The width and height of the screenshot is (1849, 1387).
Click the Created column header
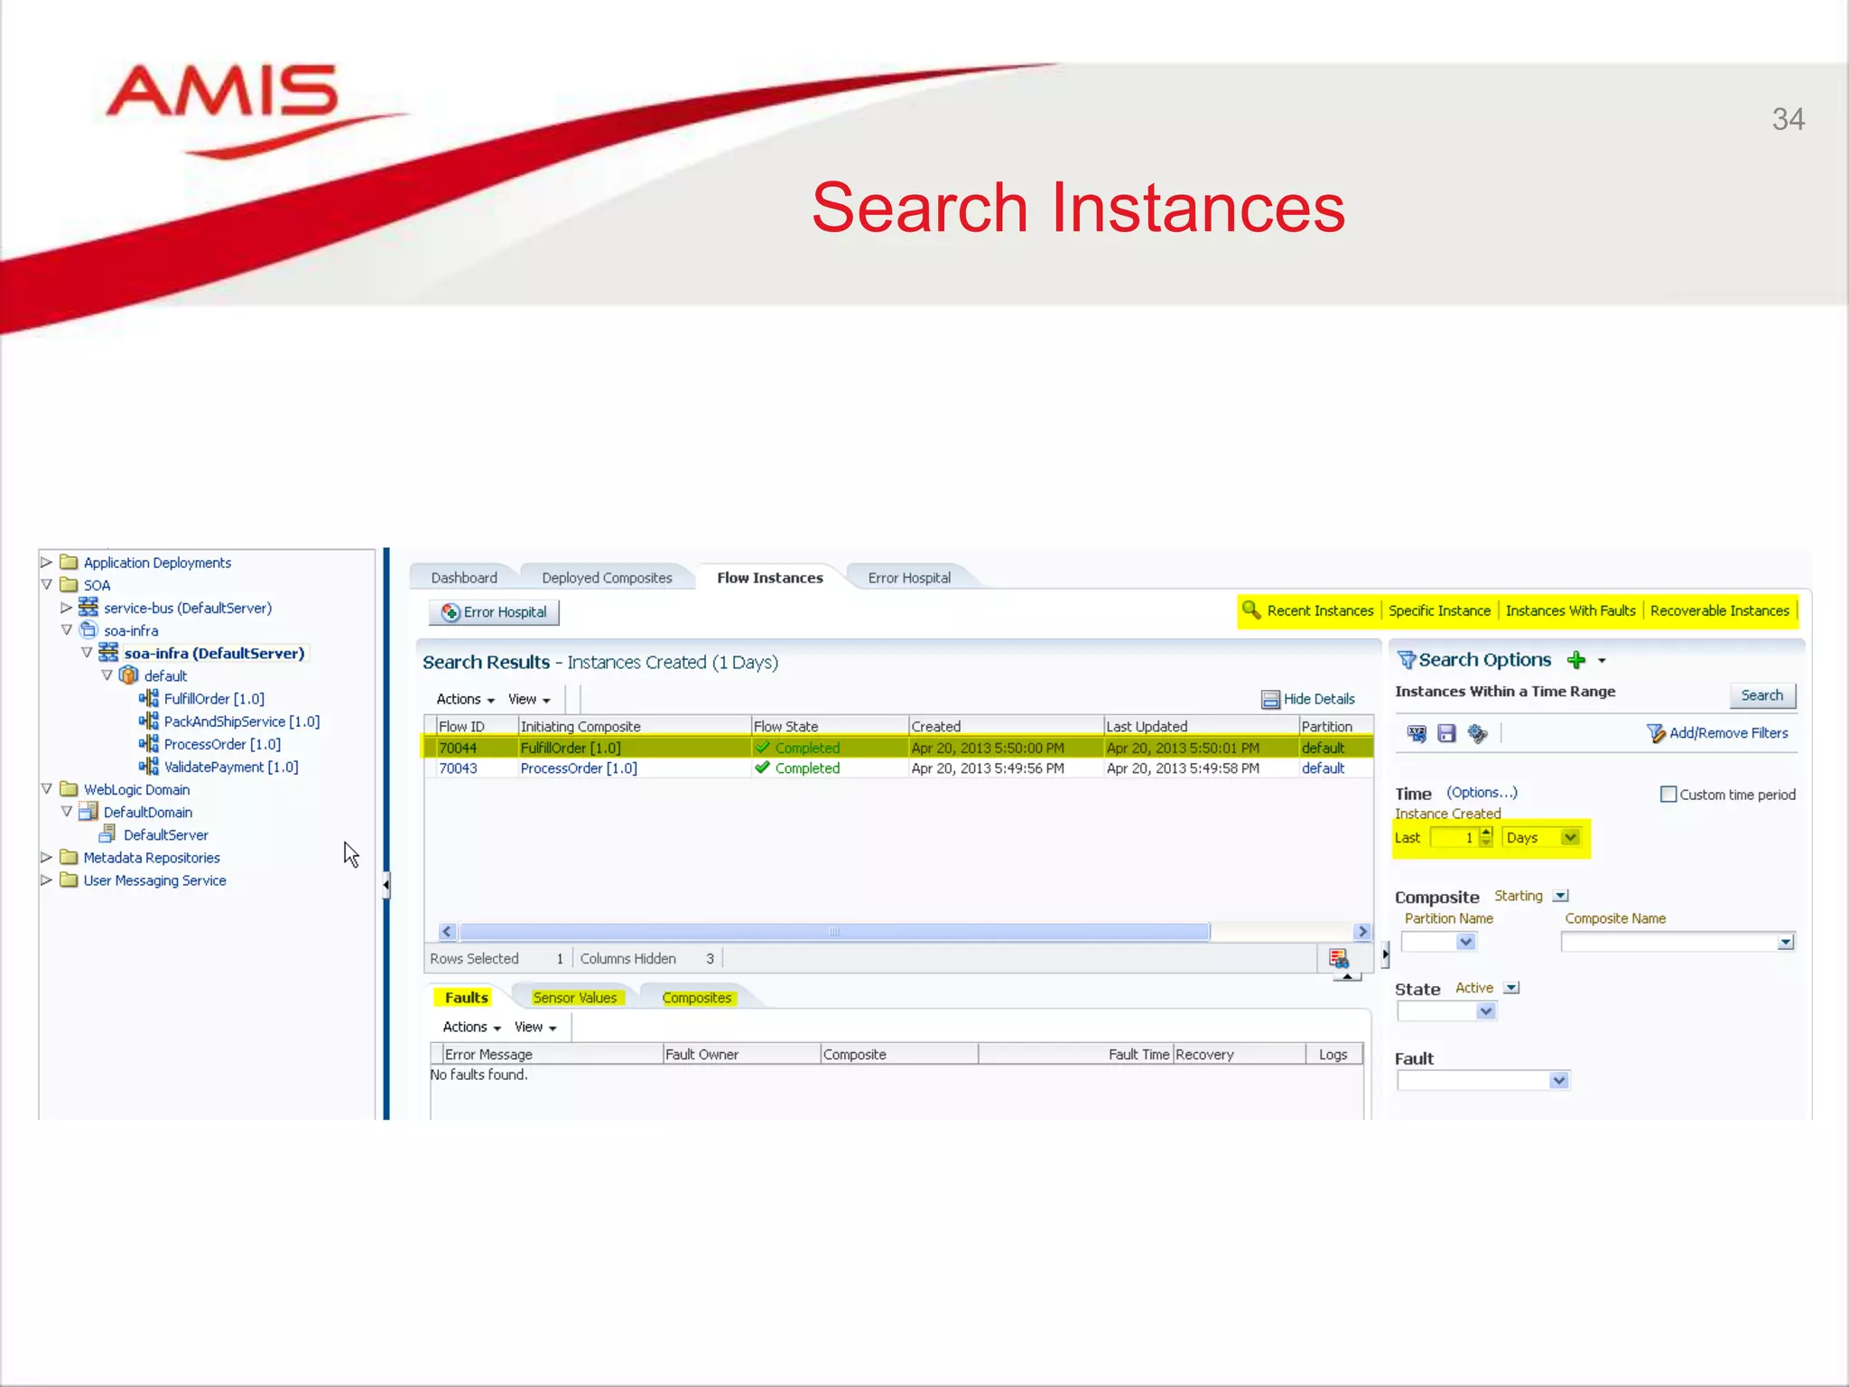1006,725
